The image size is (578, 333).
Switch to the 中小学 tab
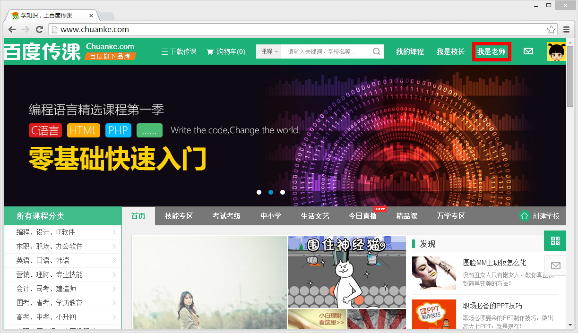(x=270, y=215)
